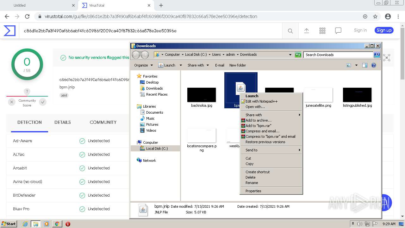Click the Search Downloads magnifier button
The image size is (405, 228).
pyautogui.click(x=377, y=55)
